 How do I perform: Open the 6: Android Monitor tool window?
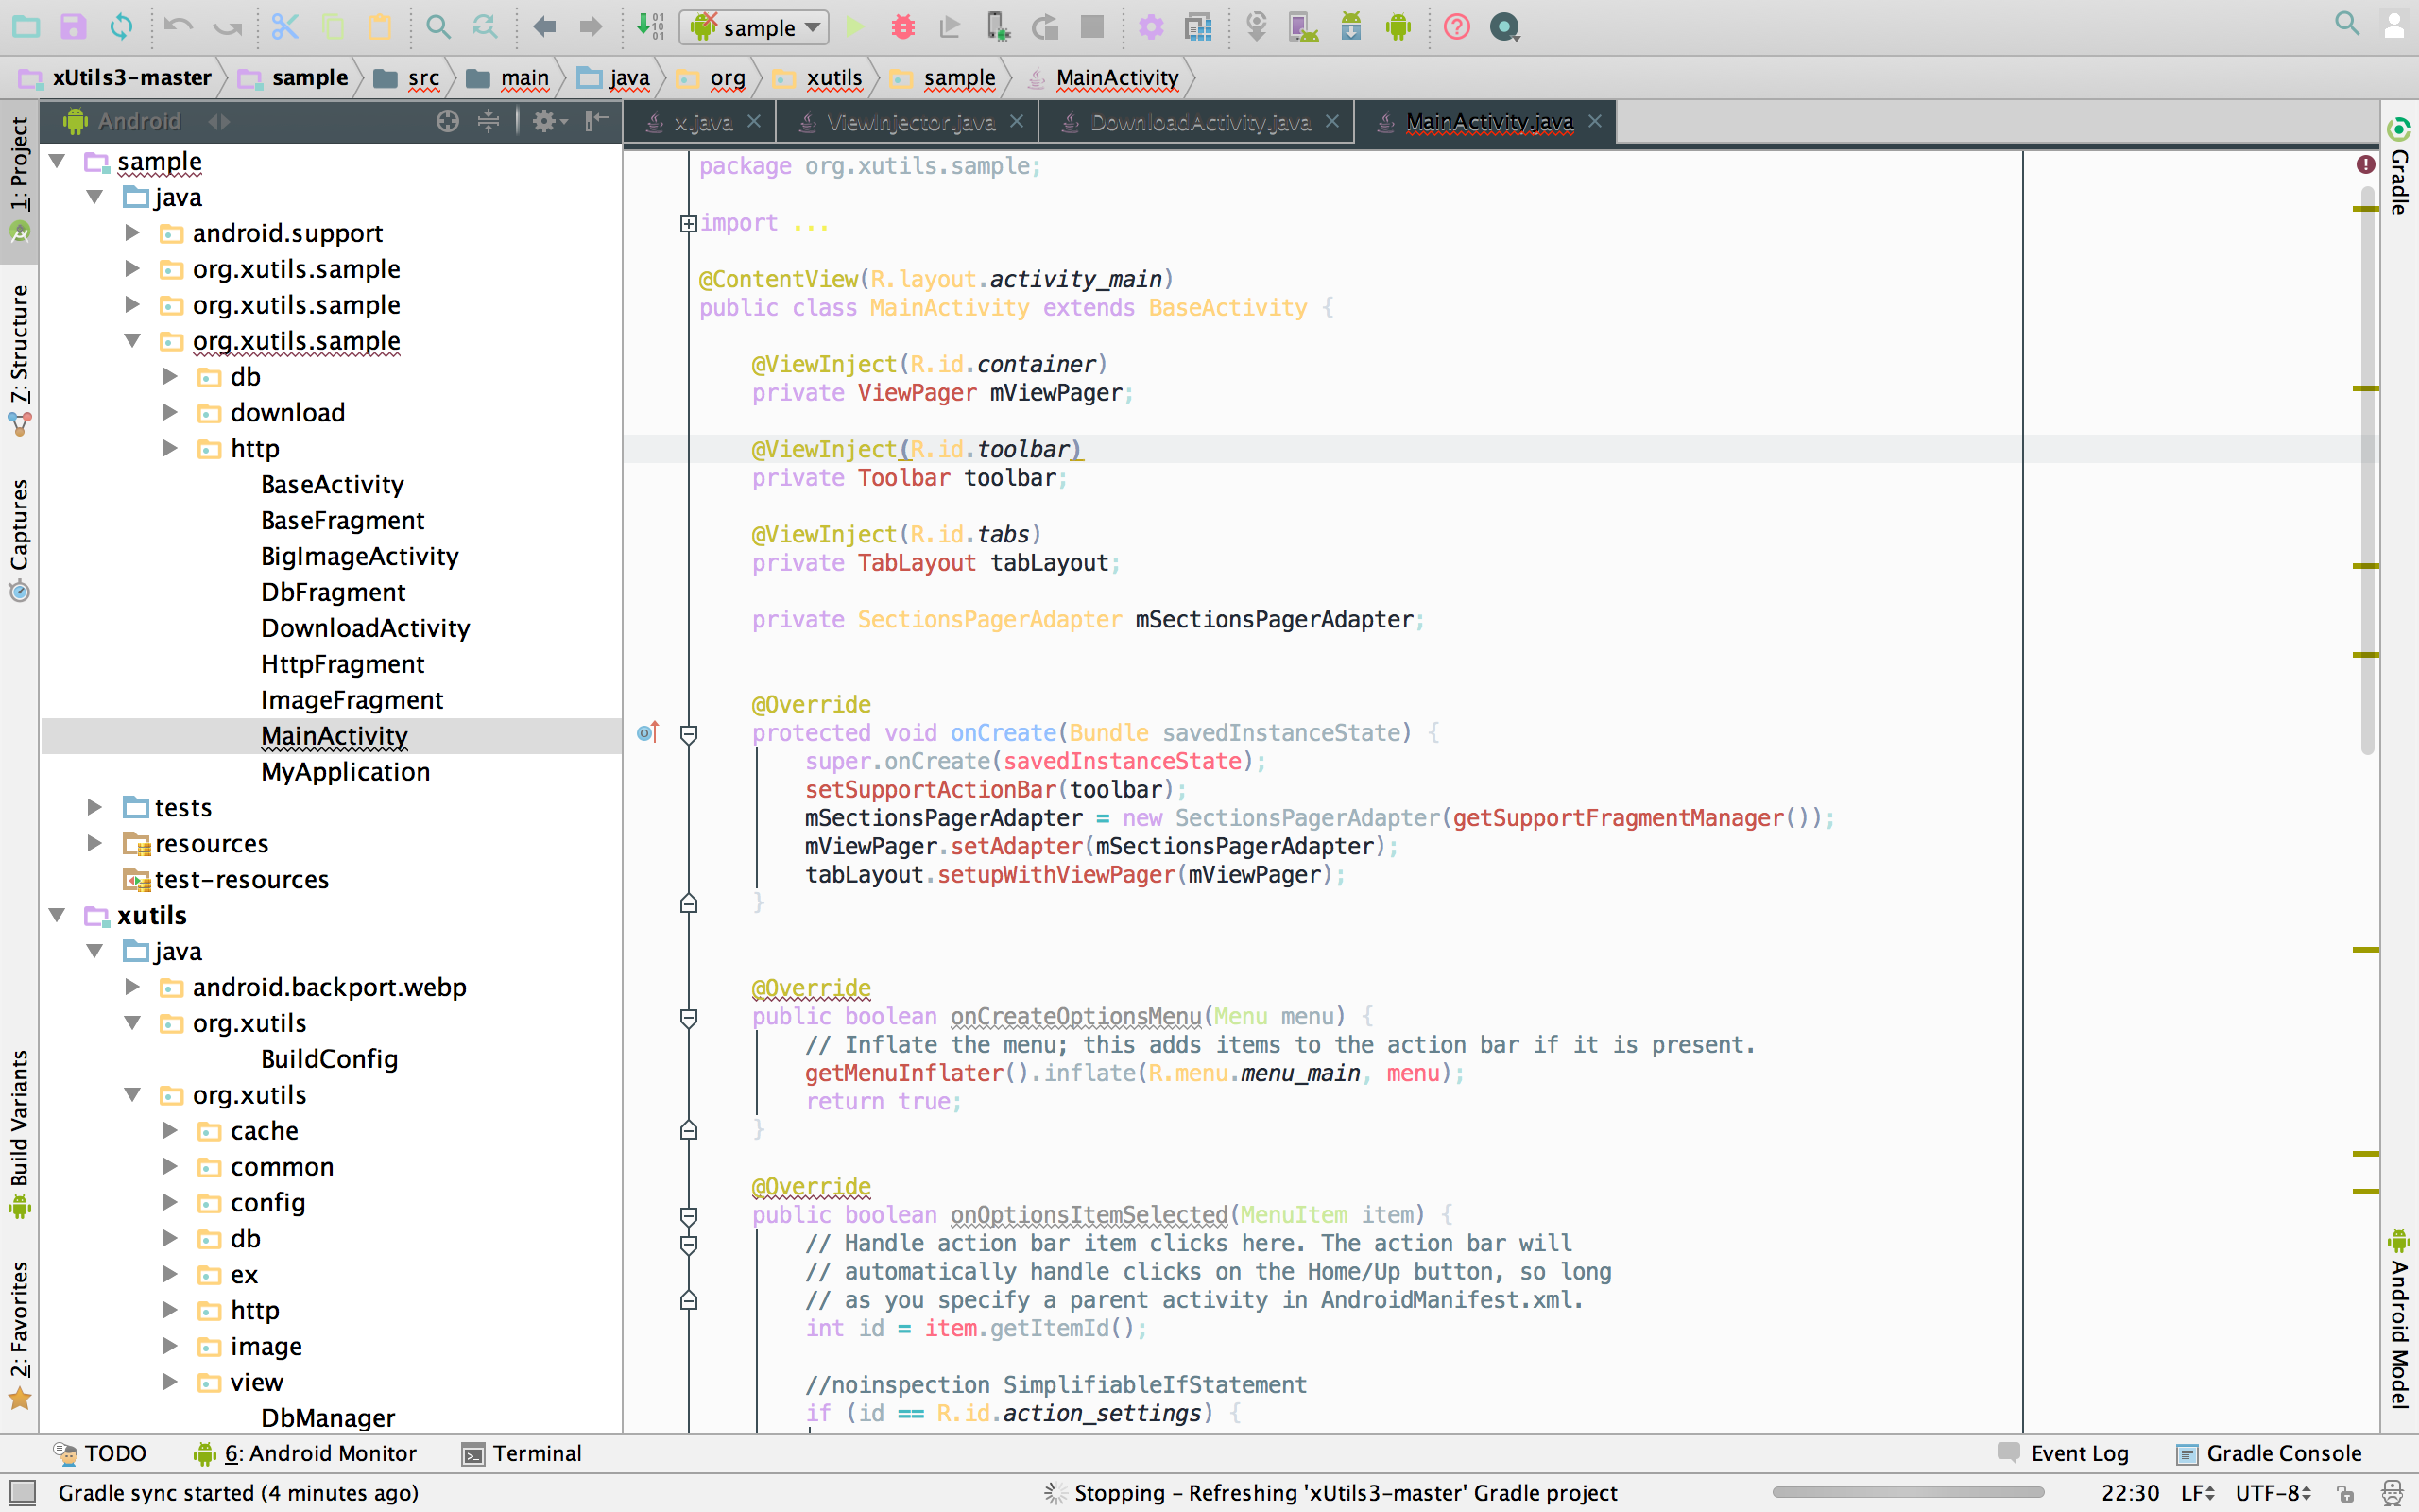(x=305, y=1453)
